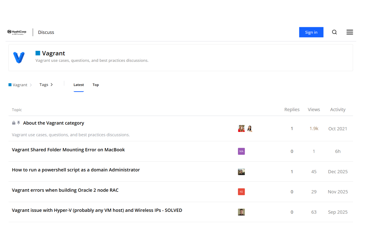The width and height of the screenshot is (370, 246).
Task: Click the 63 views count
Action: 314,212
